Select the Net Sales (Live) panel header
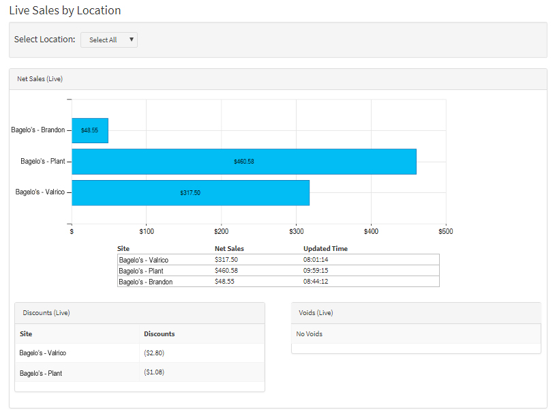This screenshot has width=555, height=416. (x=278, y=79)
